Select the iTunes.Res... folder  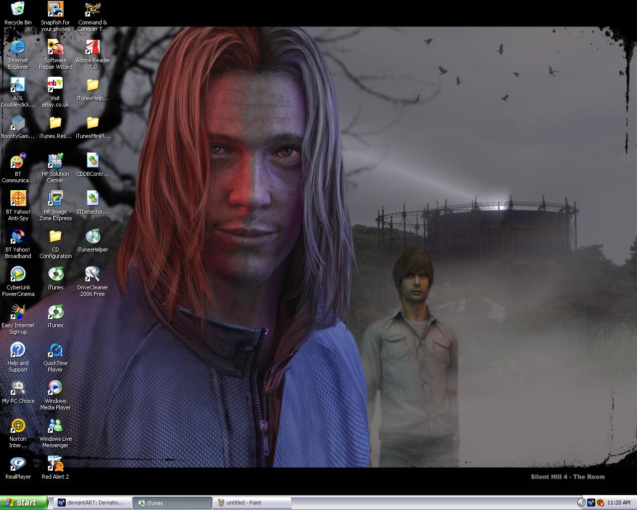pyautogui.click(x=55, y=127)
